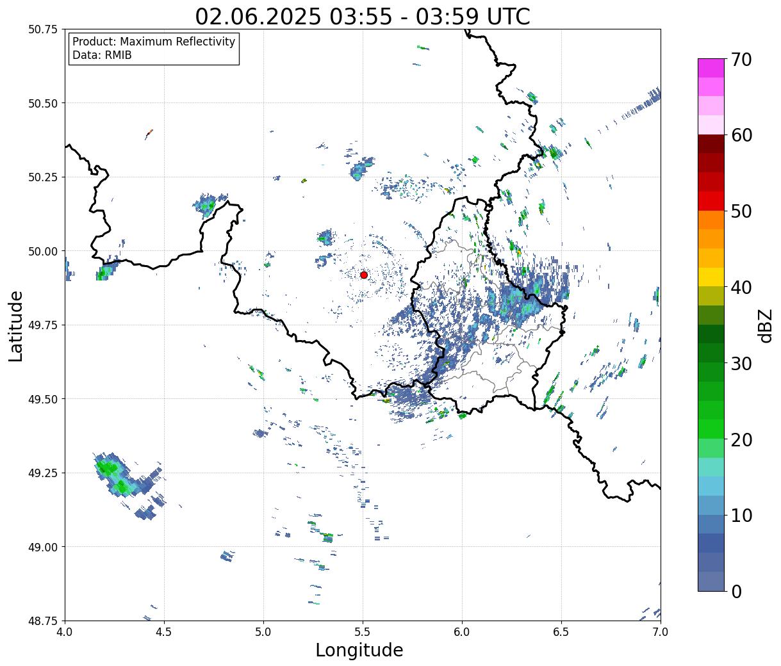Click the 'Longitude' axis label

[x=359, y=650]
